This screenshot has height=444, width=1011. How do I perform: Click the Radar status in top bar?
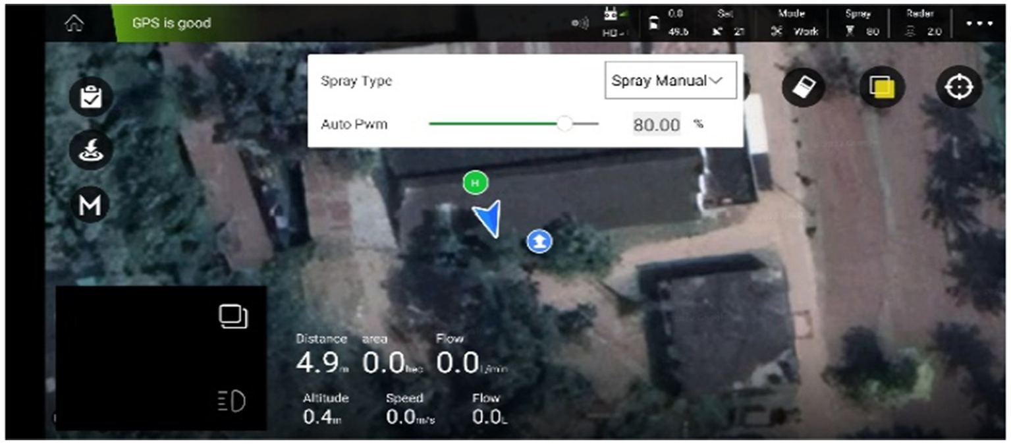click(x=923, y=23)
